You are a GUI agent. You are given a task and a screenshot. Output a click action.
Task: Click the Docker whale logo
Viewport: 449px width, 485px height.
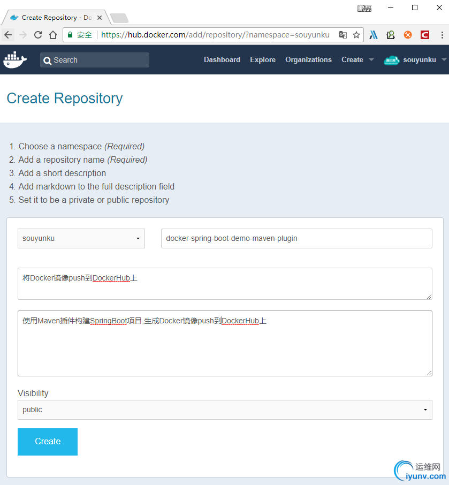(15, 60)
